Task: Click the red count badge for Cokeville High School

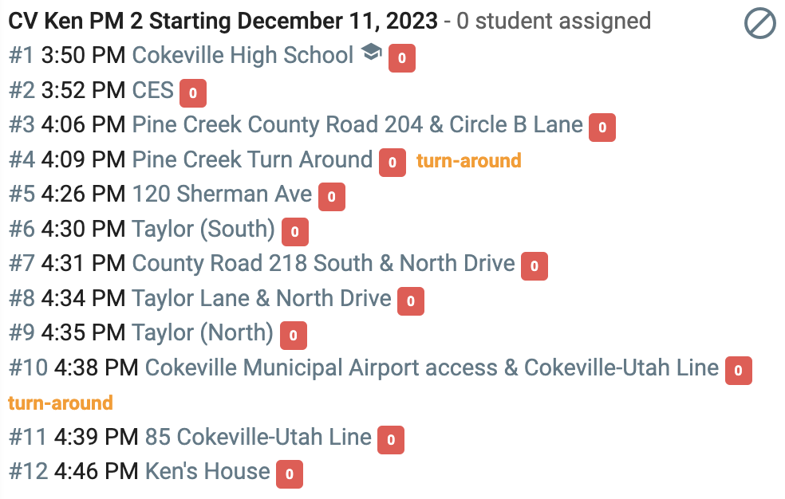Action: [402, 58]
